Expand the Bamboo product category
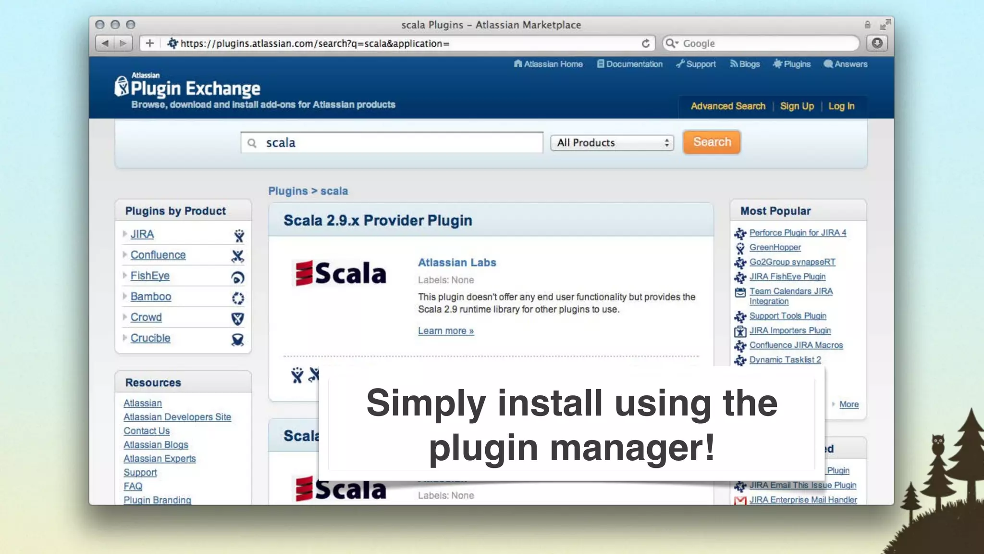Screen dimensions: 984x554 (125, 296)
